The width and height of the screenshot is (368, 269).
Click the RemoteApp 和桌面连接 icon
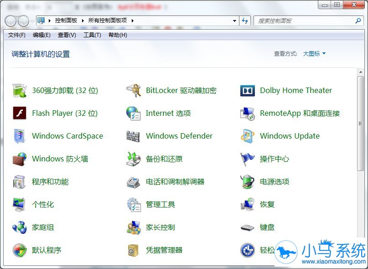pos(247,114)
